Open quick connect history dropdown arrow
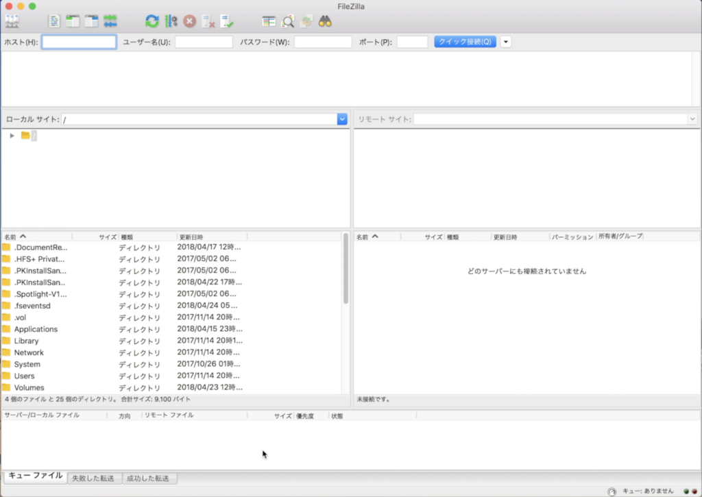This screenshot has width=702, height=497. coord(505,42)
